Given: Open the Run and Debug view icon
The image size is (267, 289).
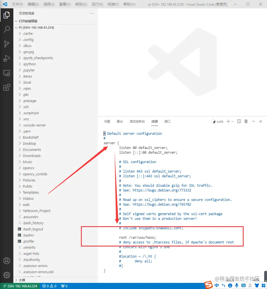Looking at the screenshot, I should [7, 58].
